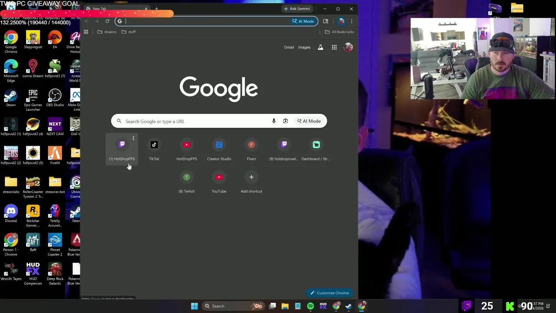Open a new tab with plus button
Screen dimensions: 556x313
pos(156,9)
